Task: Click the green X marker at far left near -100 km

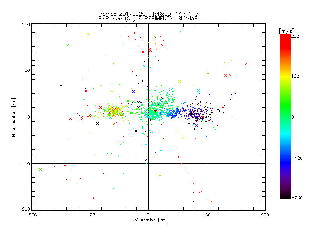Action: [41, 170]
